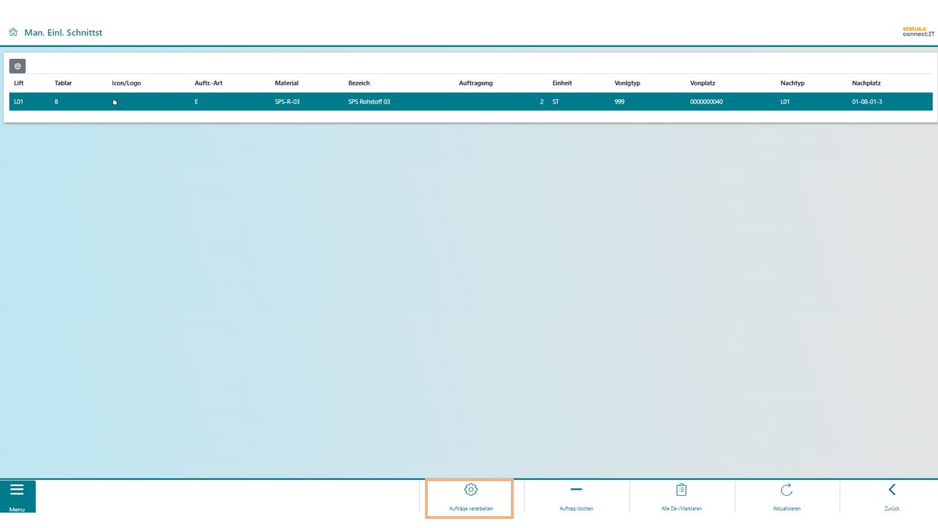Image resolution: width=938 pixels, height=528 pixels.
Task: Open the Menu hamburger button
Action: click(17, 497)
